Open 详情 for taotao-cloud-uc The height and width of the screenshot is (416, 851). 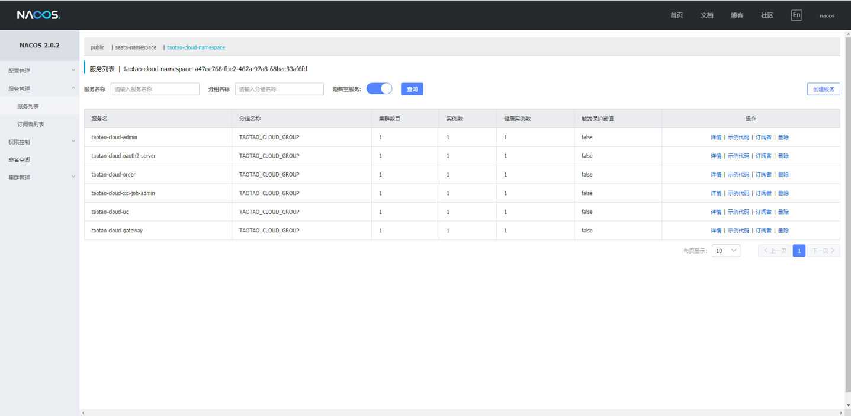(716, 212)
